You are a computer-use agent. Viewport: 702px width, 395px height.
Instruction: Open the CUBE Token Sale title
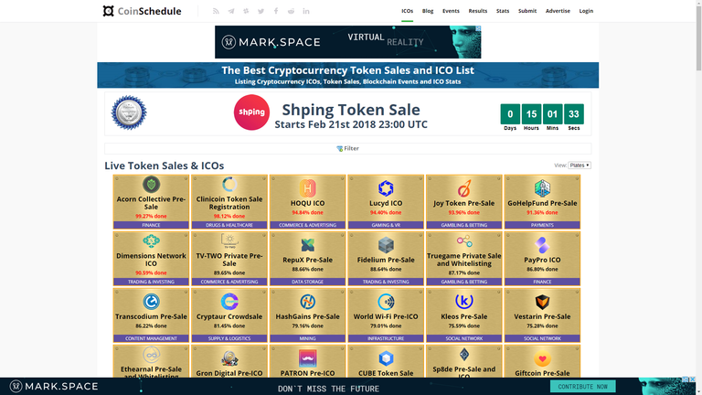pos(386,373)
